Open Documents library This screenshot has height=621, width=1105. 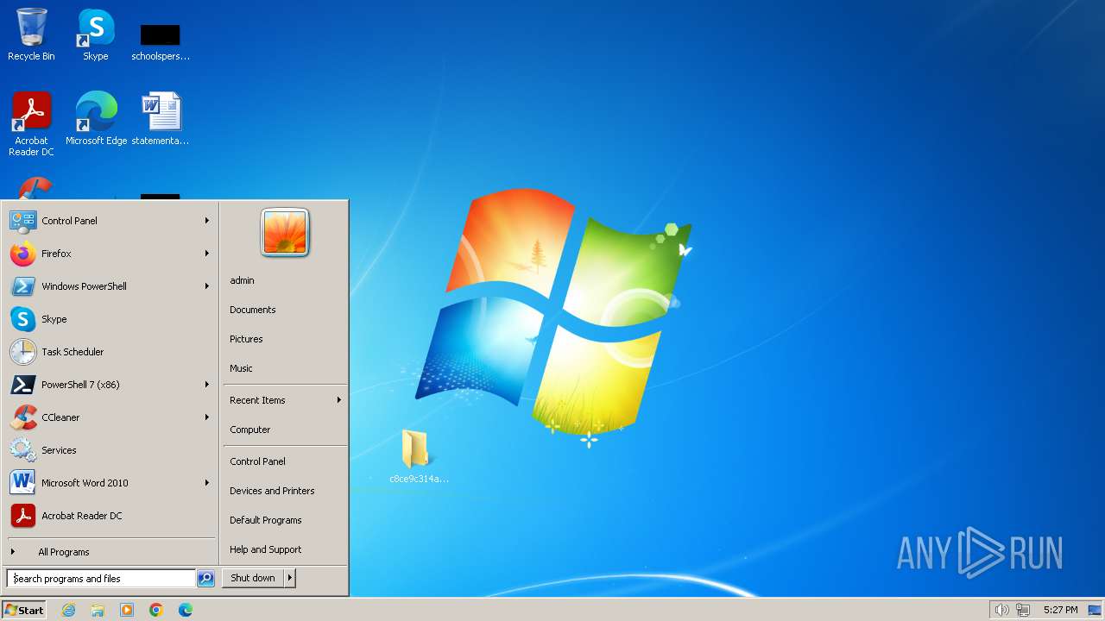coord(285,310)
